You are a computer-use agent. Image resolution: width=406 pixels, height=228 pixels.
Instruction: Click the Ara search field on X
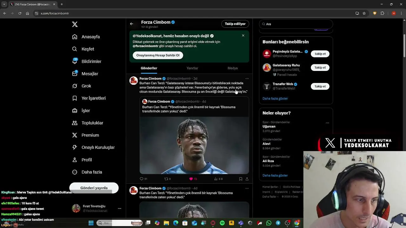tap(296, 24)
